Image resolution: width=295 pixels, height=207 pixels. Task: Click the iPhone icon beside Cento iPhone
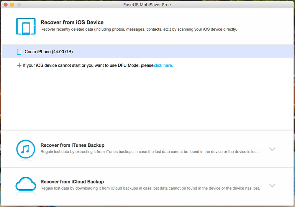[x=19, y=52]
